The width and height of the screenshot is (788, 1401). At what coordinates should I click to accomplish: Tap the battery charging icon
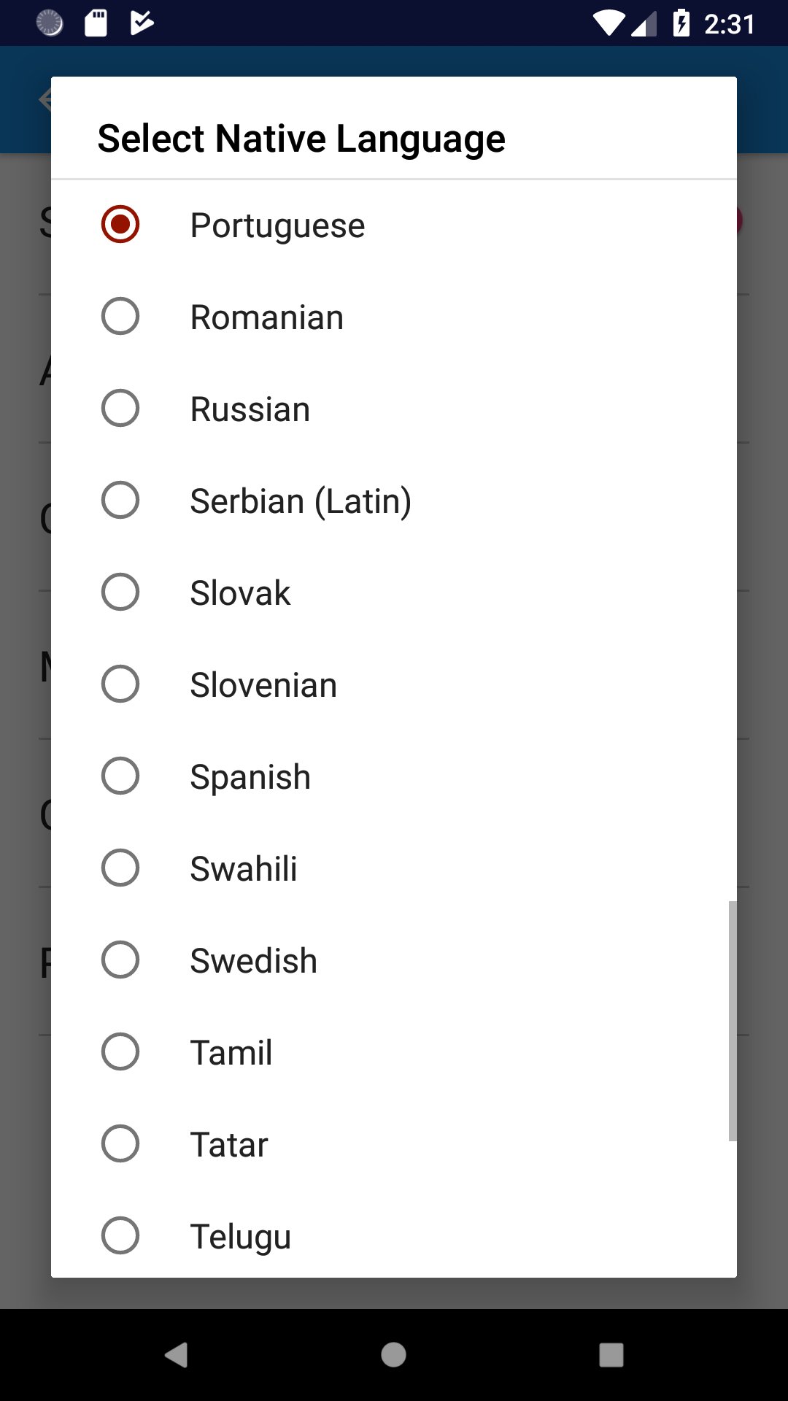(x=681, y=23)
